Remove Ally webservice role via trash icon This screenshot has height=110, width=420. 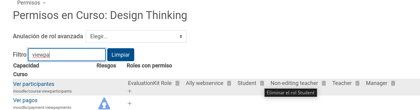coord(229,83)
